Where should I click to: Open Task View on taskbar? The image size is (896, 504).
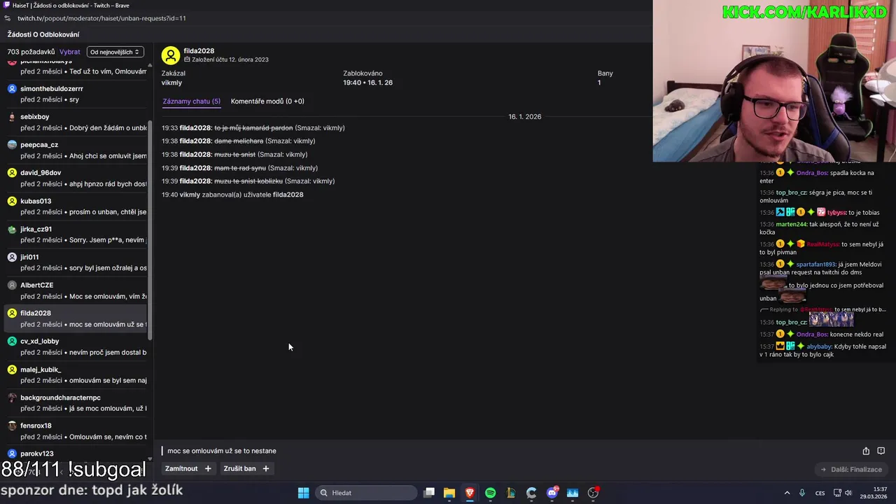pos(429,493)
